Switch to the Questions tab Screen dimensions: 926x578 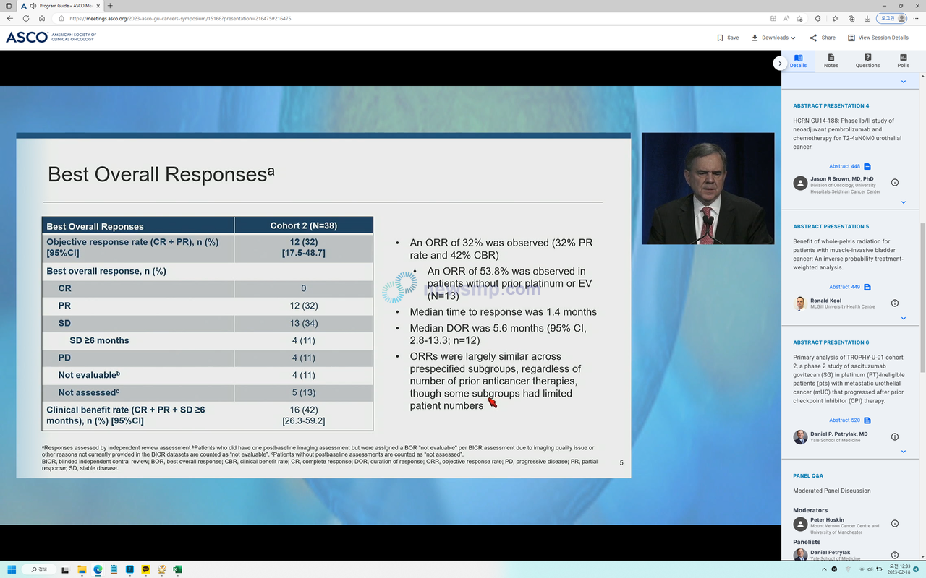[867, 61]
